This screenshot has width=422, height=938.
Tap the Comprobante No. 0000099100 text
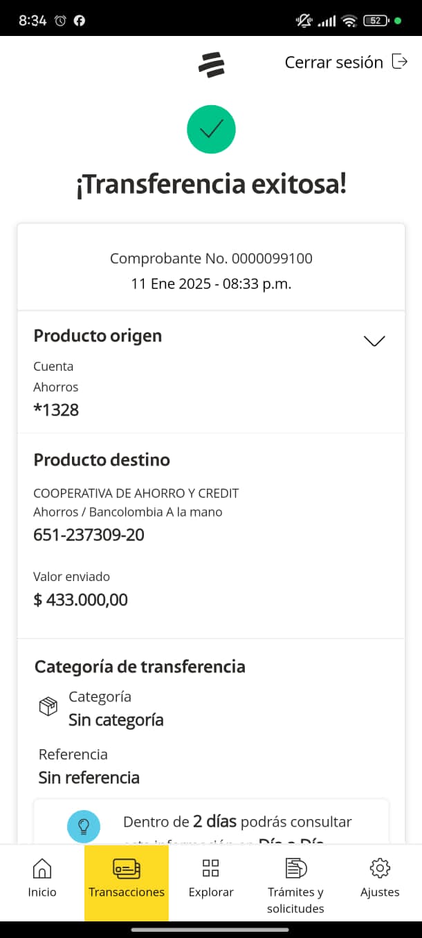click(x=211, y=259)
